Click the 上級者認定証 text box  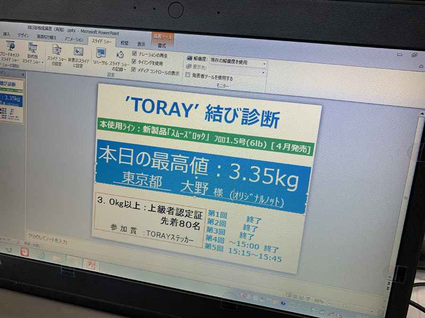[149, 220]
